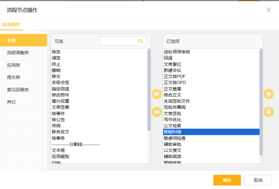Screen dimensions: 279x189
Task: Click the right arrow to add selected operation
Action: pyautogui.click(x=157, y=94)
